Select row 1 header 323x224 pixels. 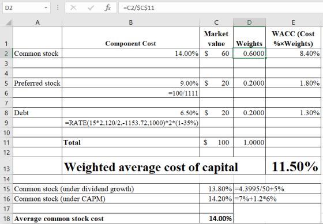[6, 37]
